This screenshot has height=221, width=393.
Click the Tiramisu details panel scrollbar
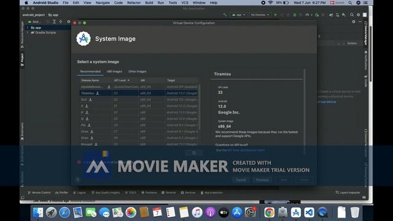point(305,112)
